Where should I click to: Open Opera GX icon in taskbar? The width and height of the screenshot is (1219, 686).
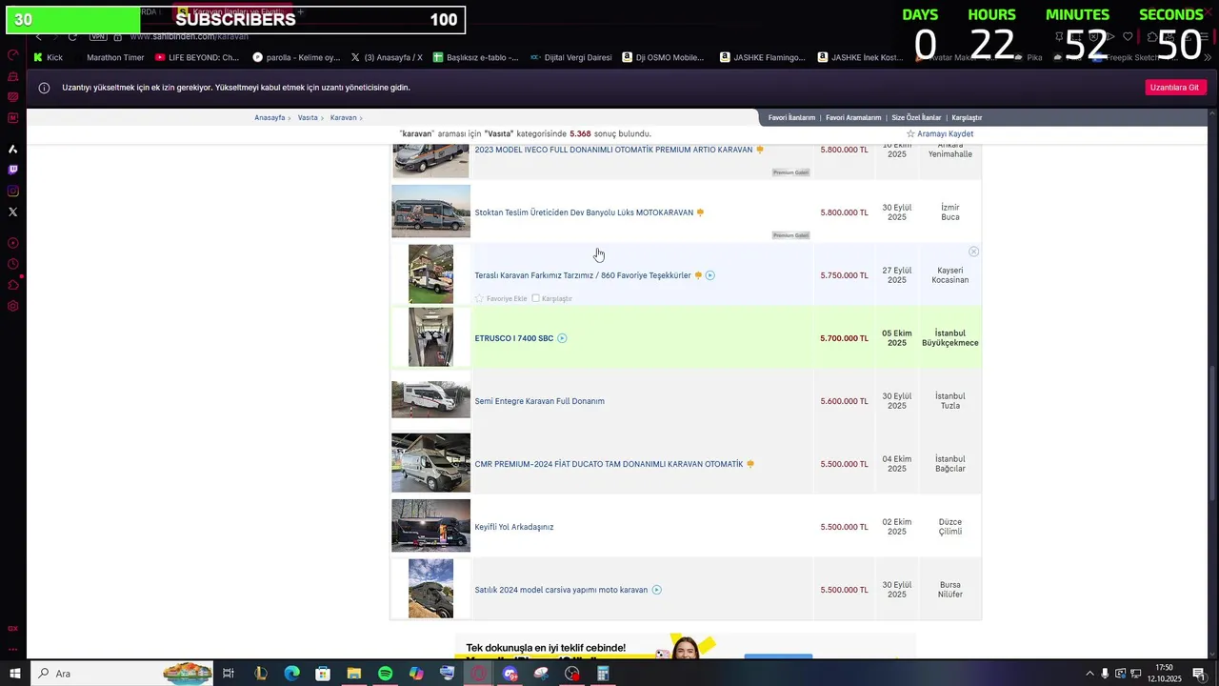pos(478,674)
